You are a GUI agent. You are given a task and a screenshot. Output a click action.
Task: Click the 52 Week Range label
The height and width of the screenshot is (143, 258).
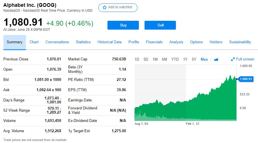[17, 111]
